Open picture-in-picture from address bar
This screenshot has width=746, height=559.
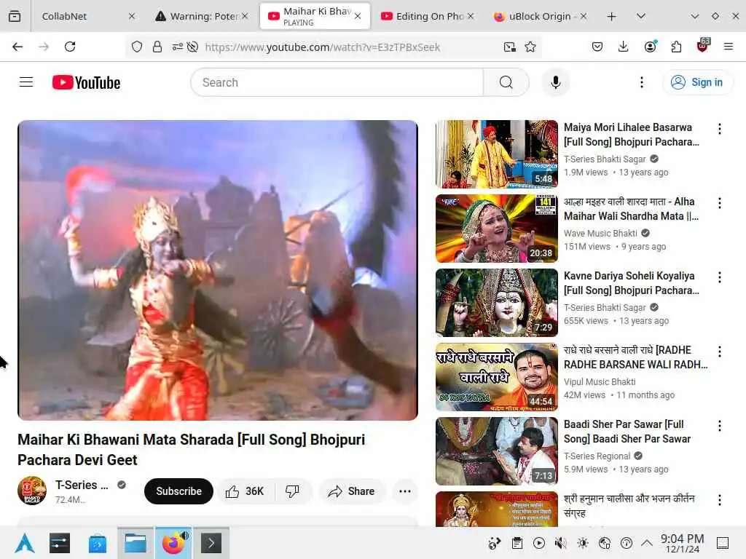click(509, 47)
